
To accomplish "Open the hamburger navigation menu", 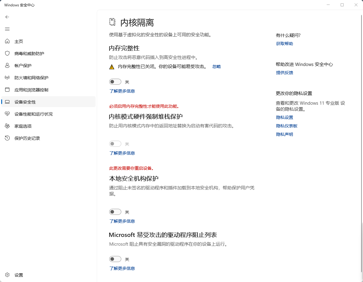I will click(7, 29).
